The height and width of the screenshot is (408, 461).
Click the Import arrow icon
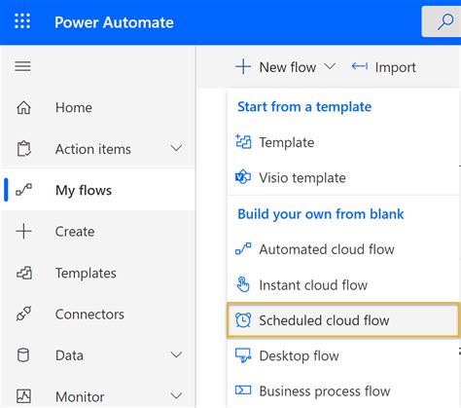pos(360,66)
